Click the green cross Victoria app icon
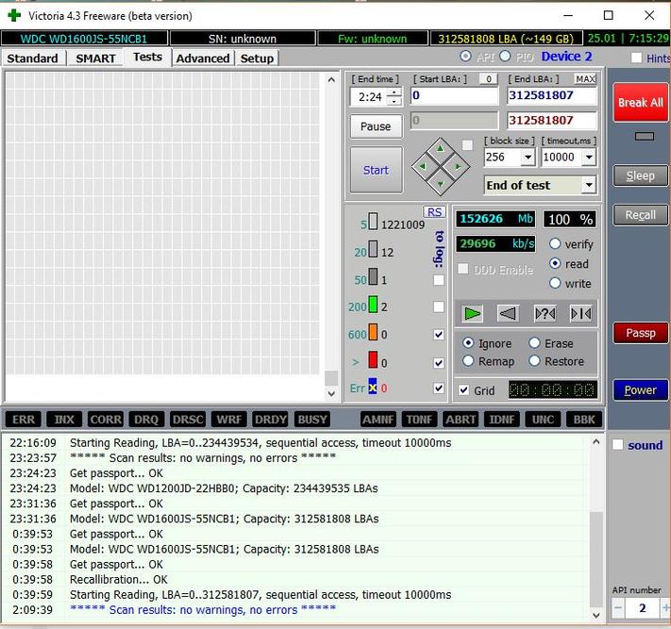Viewport: 671px width, 629px height. [14, 16]
